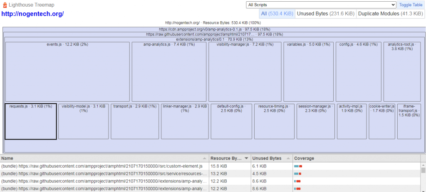Click the coverage bar for custom-element.js
The image size is (426, 192).
[298, 166]
